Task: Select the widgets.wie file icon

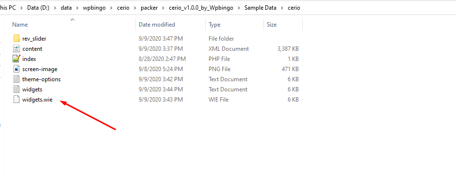Action: click(16, 99)
